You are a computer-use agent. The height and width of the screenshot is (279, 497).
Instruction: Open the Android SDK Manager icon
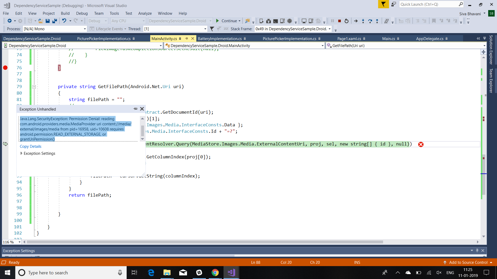coord(269,21)
